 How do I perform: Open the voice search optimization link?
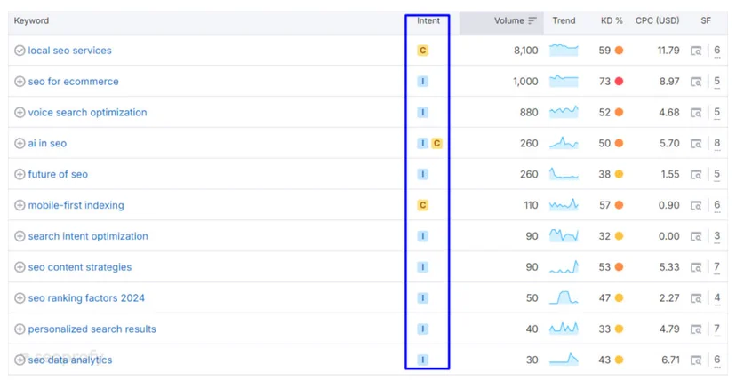pos(87,113)
